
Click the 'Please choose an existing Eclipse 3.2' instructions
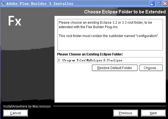coord(105,25)
